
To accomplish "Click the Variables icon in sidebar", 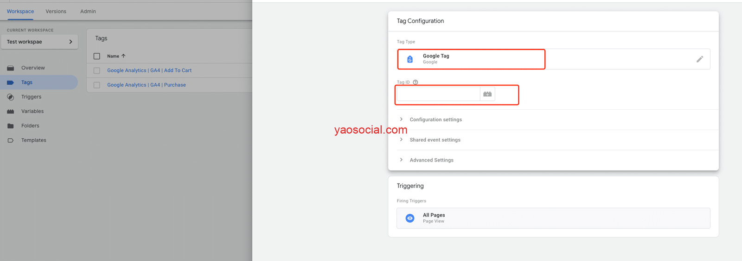I will click(x=11, y=112).
